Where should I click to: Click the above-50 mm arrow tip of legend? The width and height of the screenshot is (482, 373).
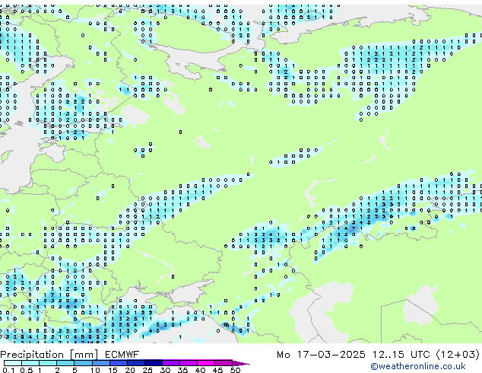(241, 363)
